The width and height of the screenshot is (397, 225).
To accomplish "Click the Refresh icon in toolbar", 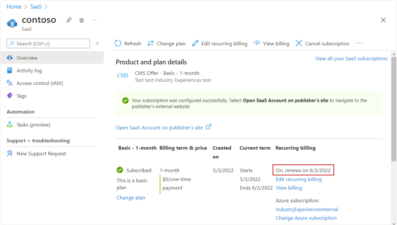I will point(118,43).
